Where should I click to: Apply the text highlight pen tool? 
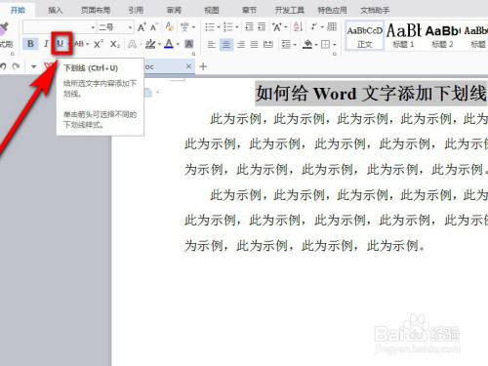pos(150,44)
